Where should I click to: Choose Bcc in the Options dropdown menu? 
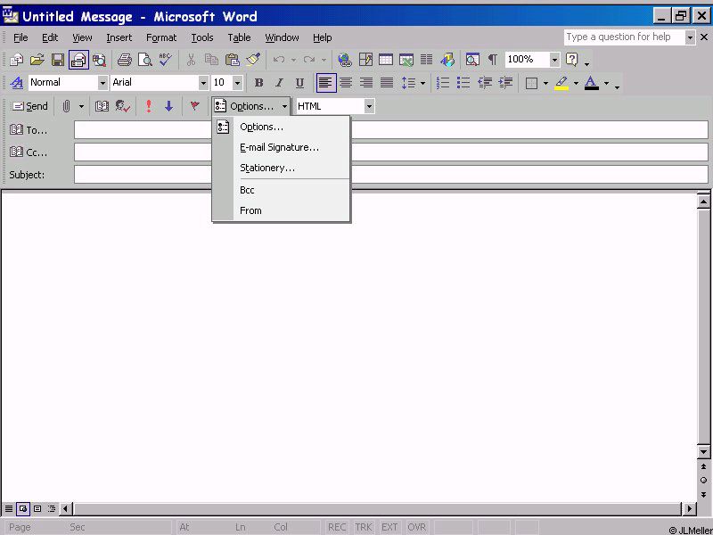tap(247, 190)
